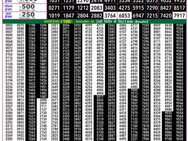The height and width of the screenshot is (141, 188).
Task: Select number 5017 in results list
Action: click(x=100, y=97)
